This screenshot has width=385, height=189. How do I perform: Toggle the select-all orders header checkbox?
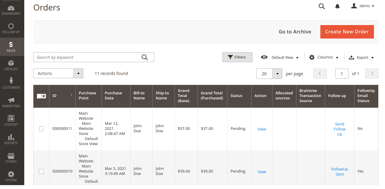point(39,96)
